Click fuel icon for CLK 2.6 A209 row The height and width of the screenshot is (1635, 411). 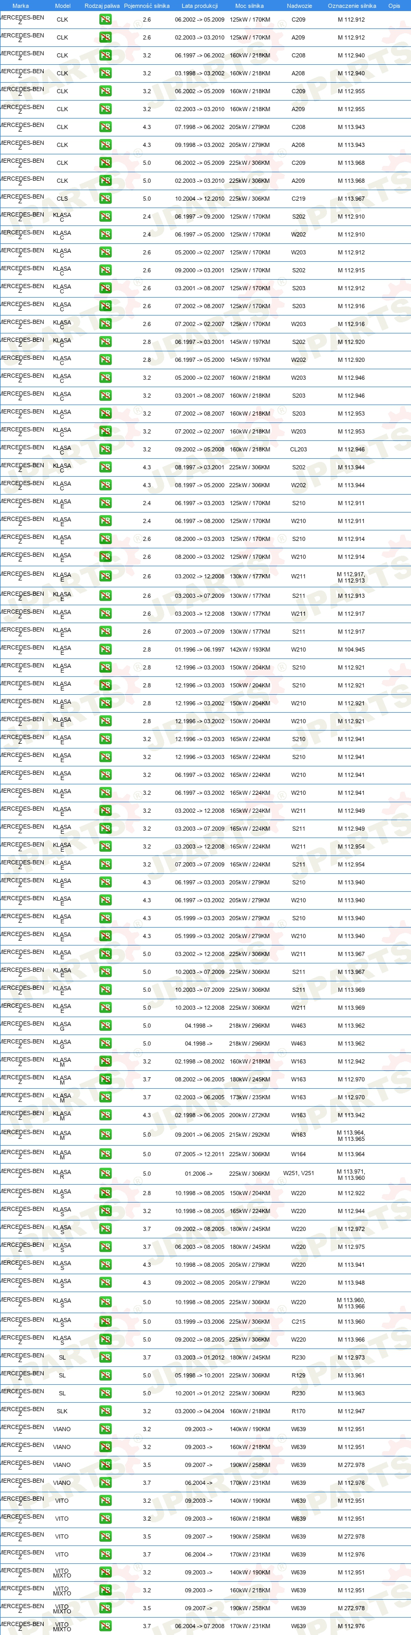pos(105,37)
